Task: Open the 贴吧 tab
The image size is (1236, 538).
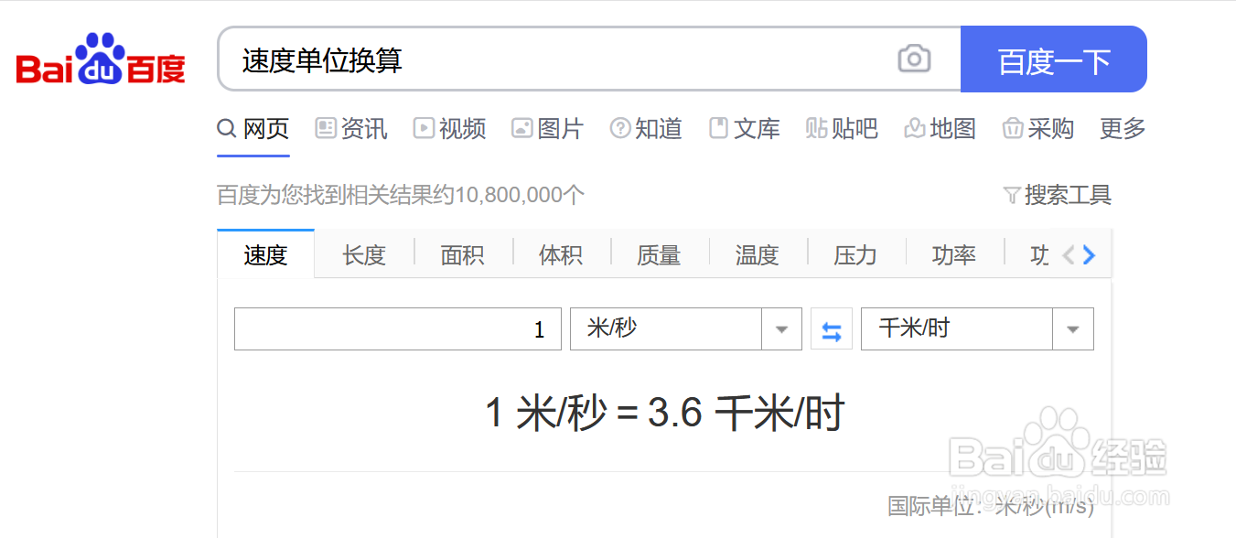Action: pyautogui.click(x=842, y=129)
